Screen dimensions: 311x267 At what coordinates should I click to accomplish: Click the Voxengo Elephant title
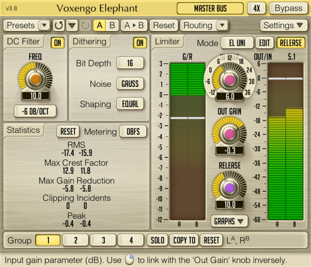(97, 8)
